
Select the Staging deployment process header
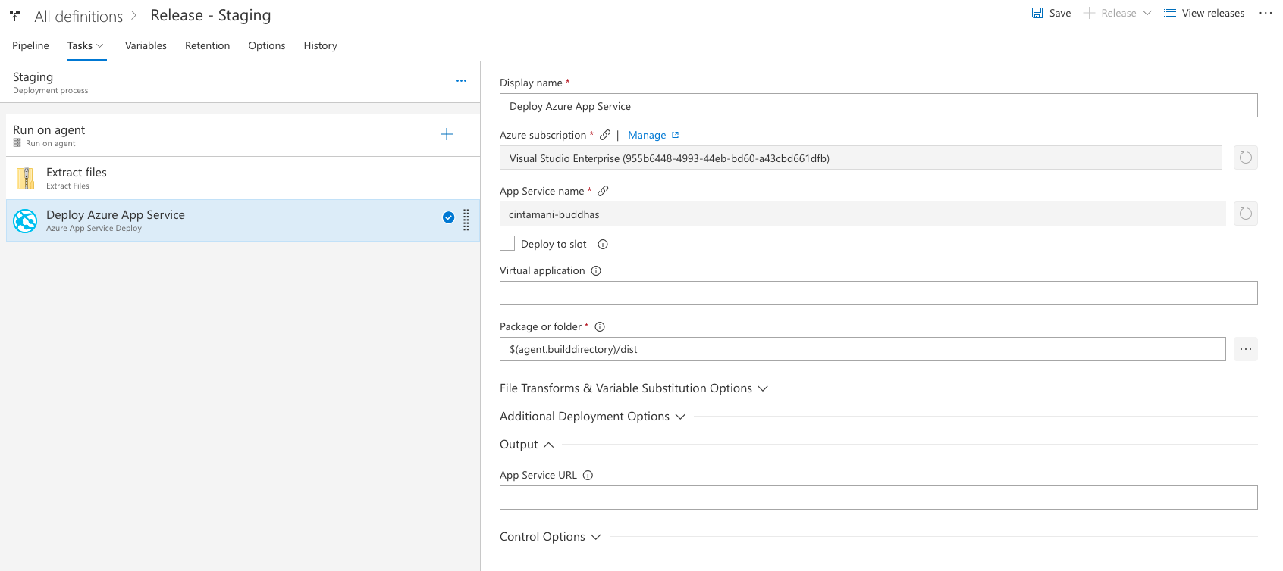[x=240, y=82]
